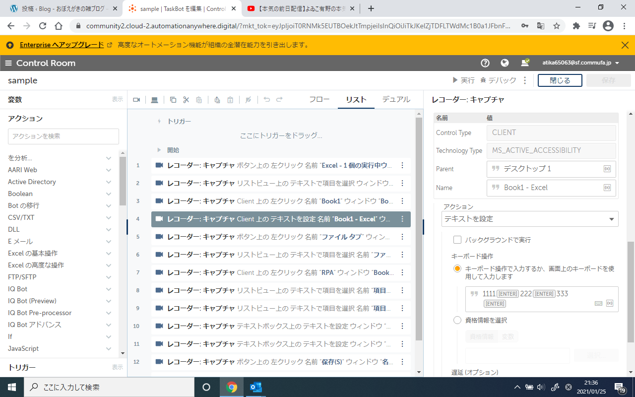Click the 閉じる button
The image size is (635, 397).
560,80
